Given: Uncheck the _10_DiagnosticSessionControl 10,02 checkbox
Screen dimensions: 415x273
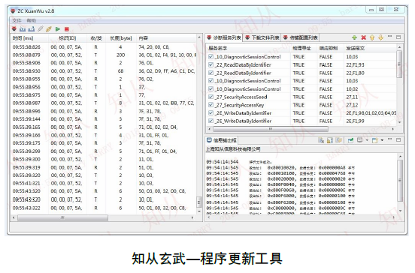Looking at the screenshot, I should click(x=211, y=88).
